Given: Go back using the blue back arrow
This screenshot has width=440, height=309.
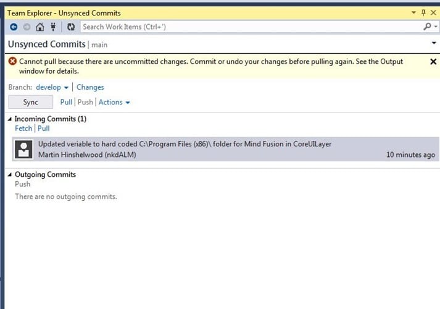Looking at the screenshot, I should click(14, 27).
